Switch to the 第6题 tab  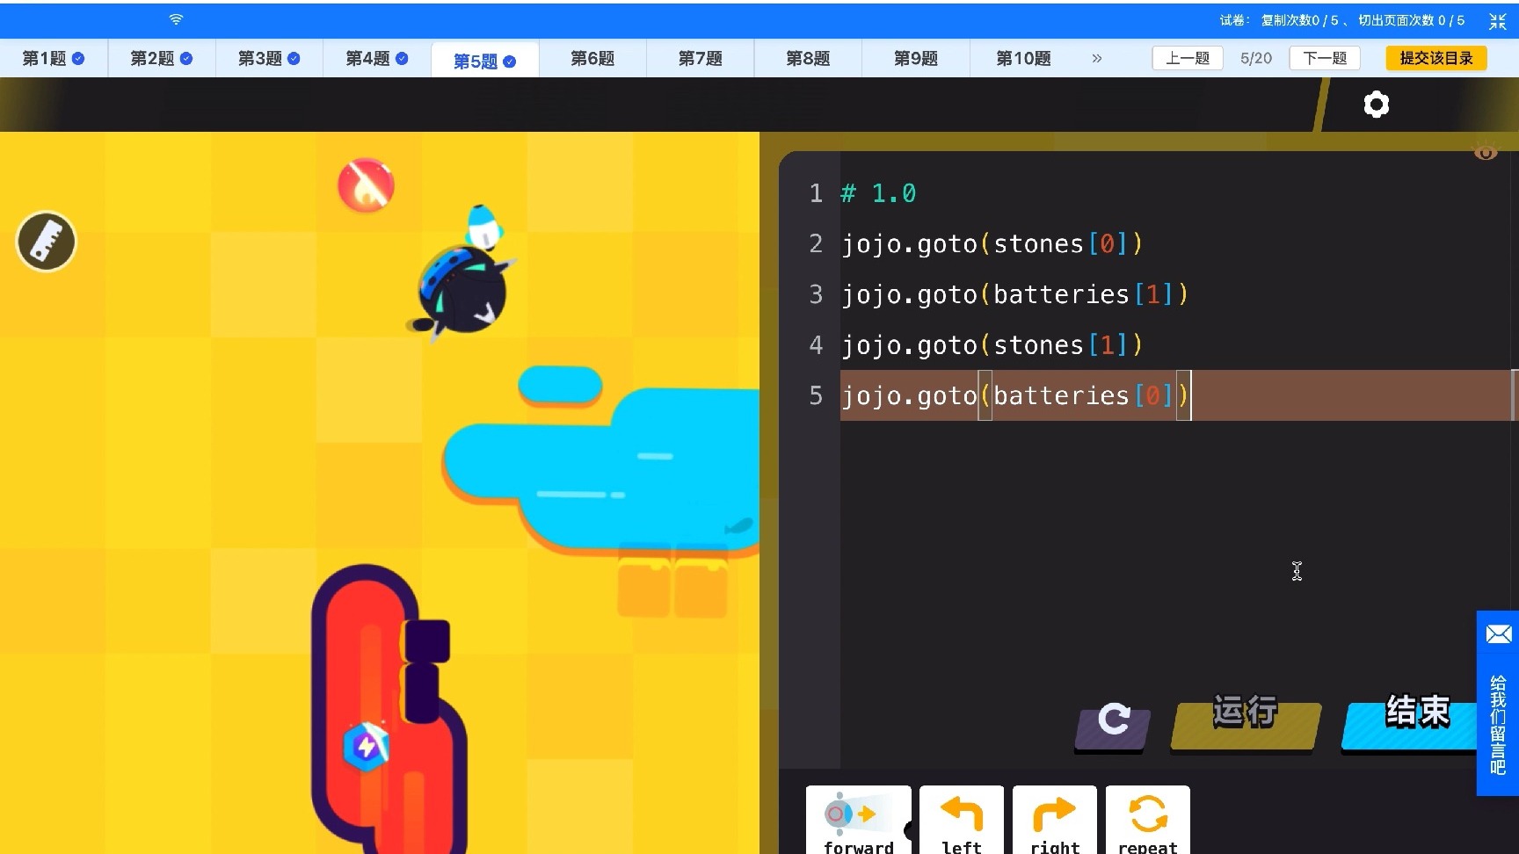pos(592,58)
